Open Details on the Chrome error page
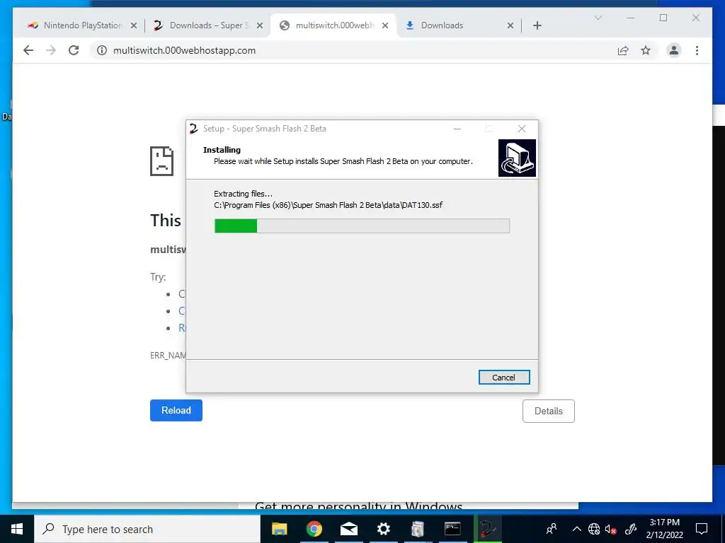The image size is (725, 543). pyautogui.click(x=549, y=411)
